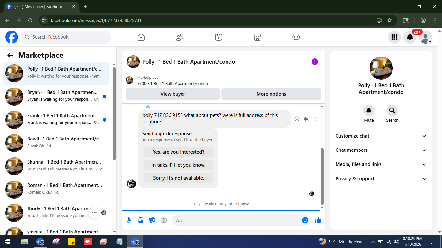Reload the page in Chrome
The image size is (442, 248).
click(x=30, y=20)
